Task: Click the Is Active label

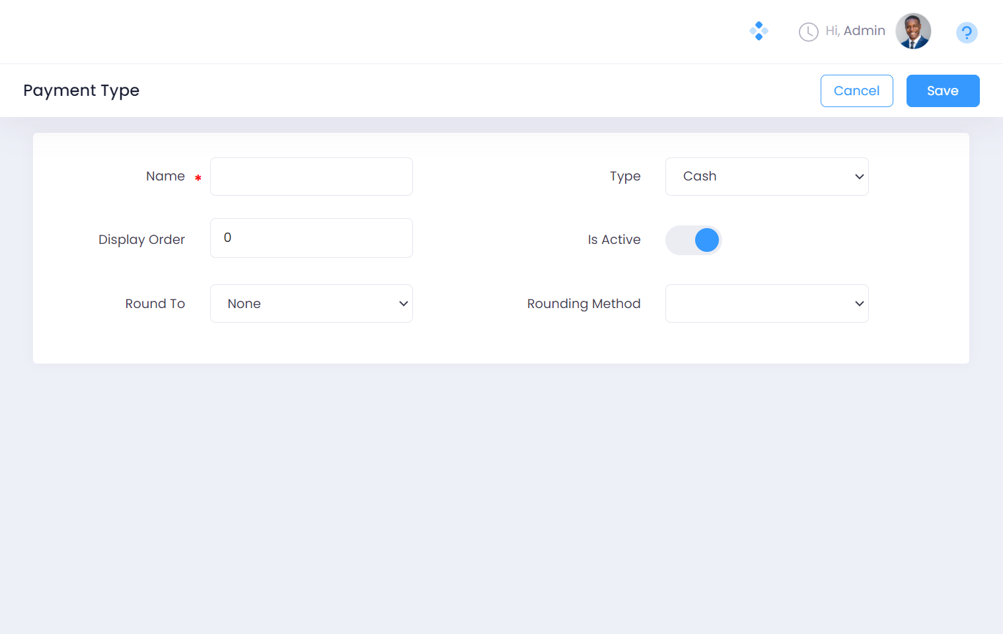Action: click(614, 240)
